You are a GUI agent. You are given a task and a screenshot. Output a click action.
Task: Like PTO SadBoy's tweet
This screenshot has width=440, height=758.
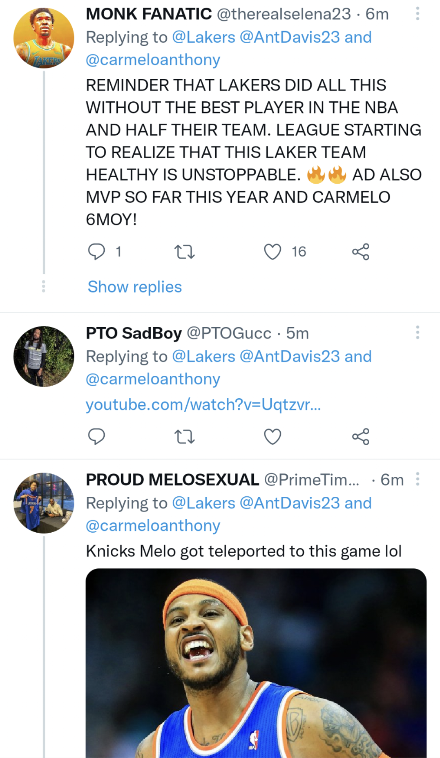point(273,436)
